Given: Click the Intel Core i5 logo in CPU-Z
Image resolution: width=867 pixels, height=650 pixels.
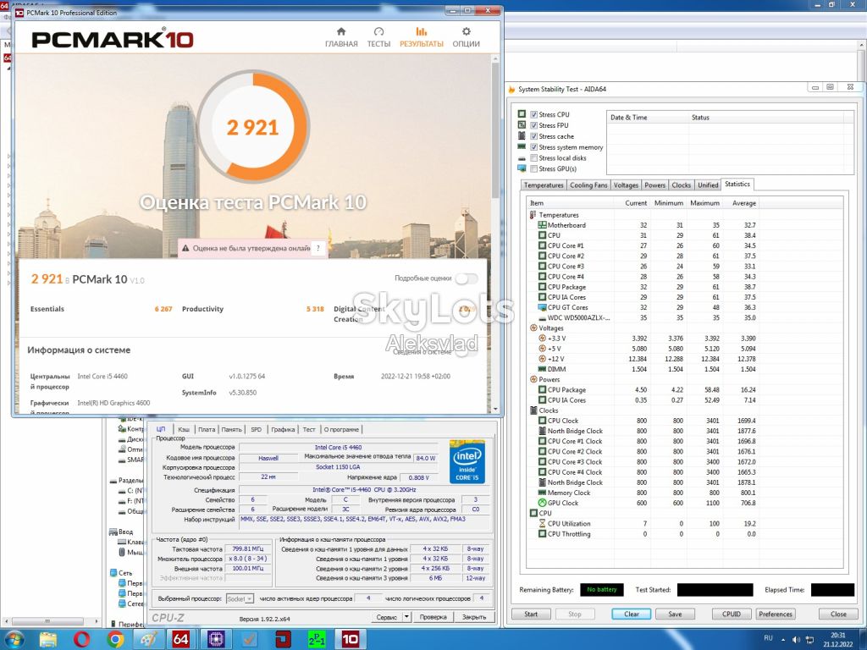Looking at the screenshot, I should (x=467, y=461).
